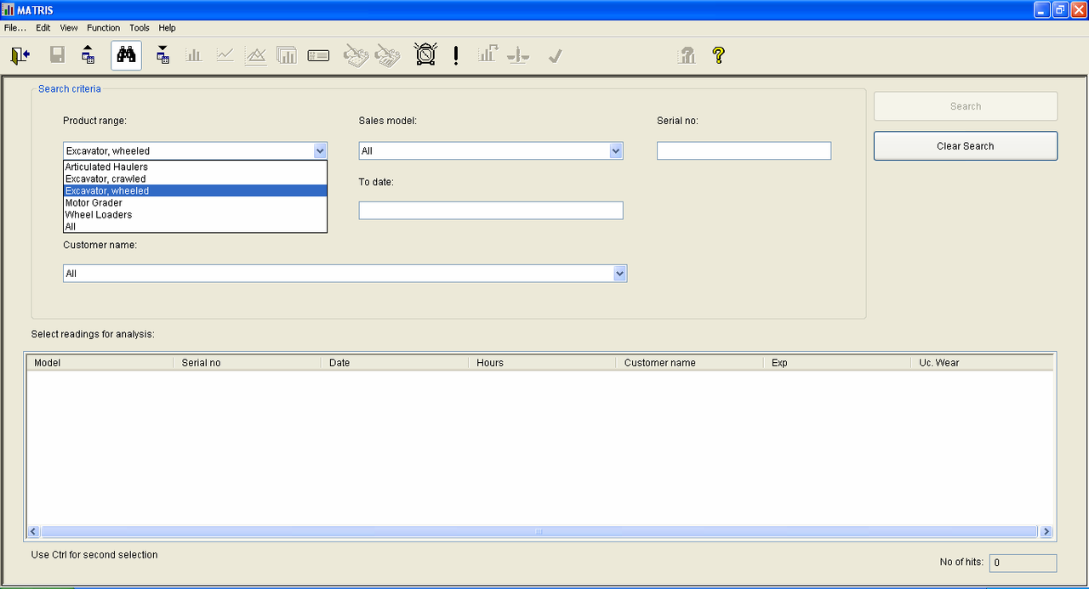Choose Wheel Loaders from the list
1089x589 pixels.
pyautogui.click(x=195, y=214)
